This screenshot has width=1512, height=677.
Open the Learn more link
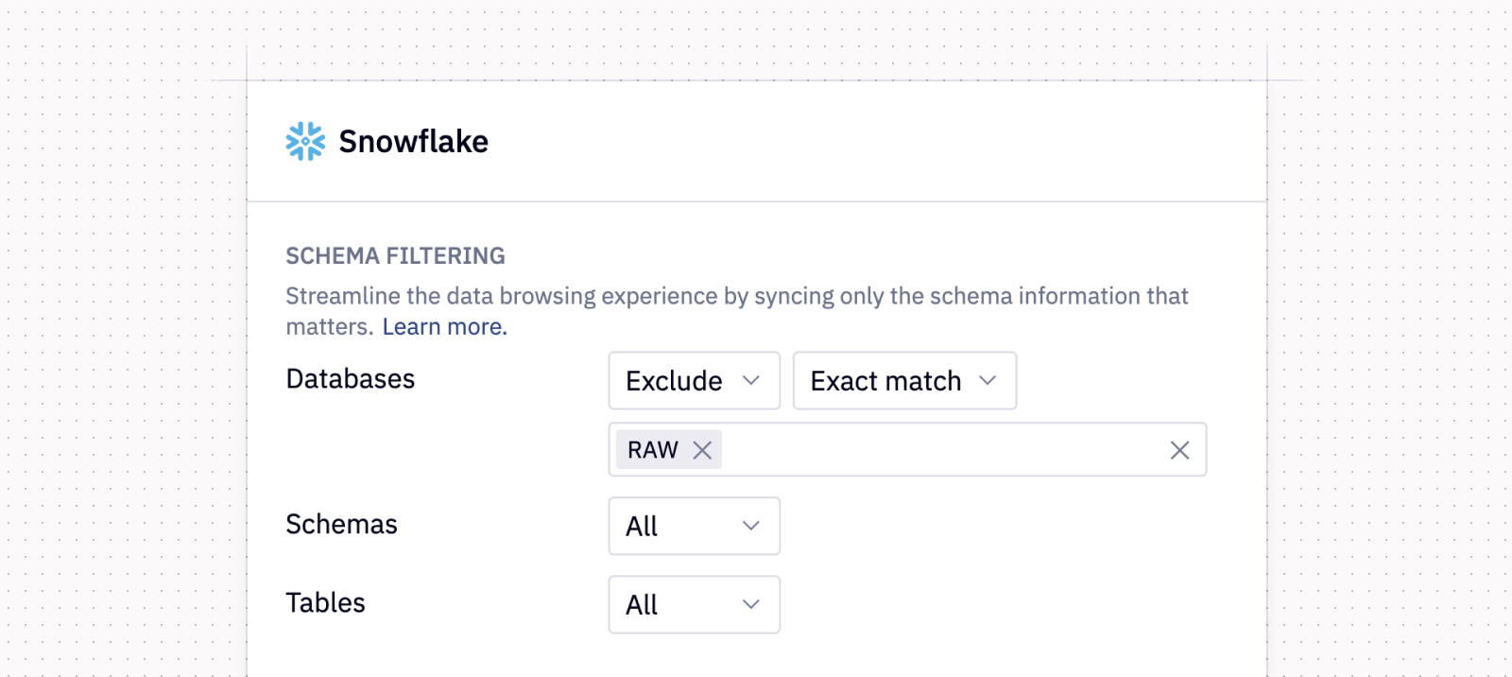point(444,327)
